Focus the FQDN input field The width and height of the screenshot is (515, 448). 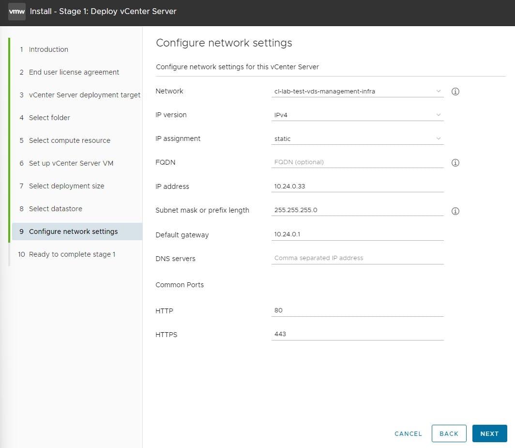point(357,162)
